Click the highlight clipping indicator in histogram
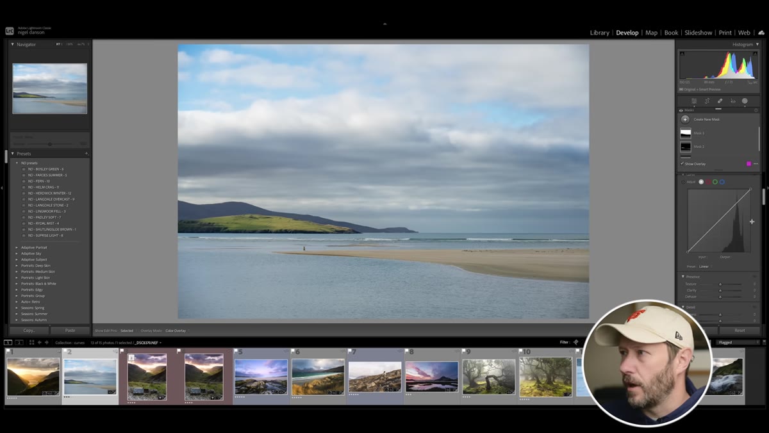 coord(756,53)
